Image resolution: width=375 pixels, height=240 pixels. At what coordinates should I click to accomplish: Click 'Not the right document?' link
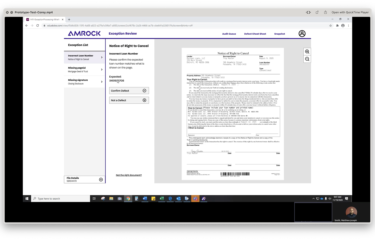[x=129, y=175]
